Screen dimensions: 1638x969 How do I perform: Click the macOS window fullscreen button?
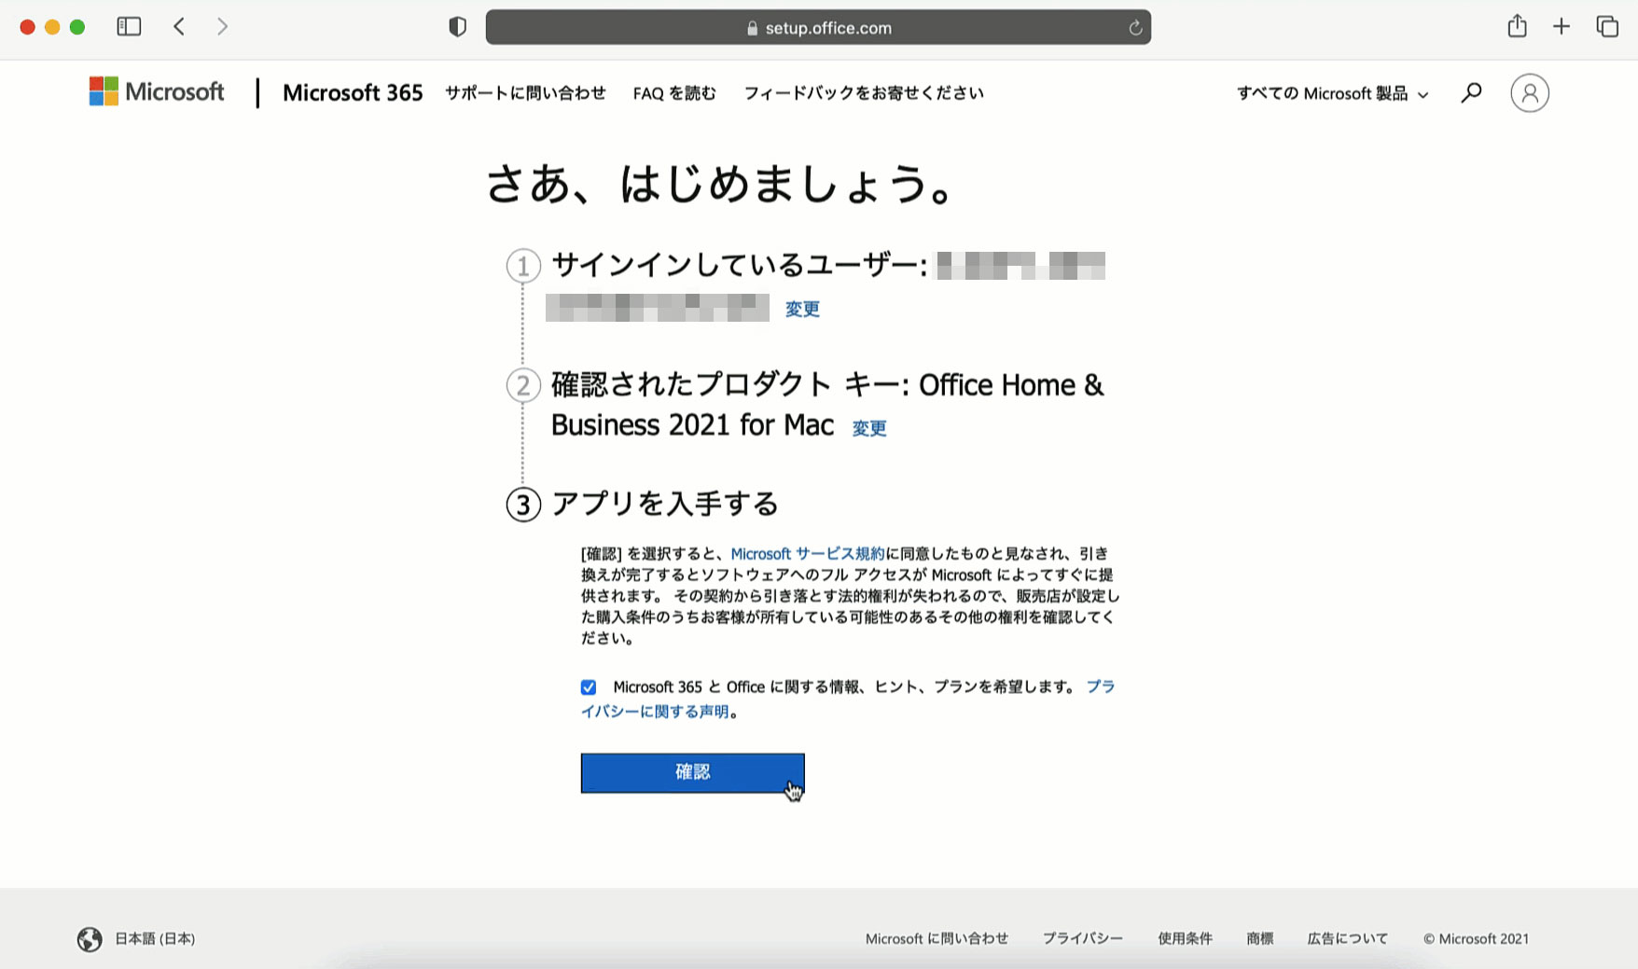point(77,27)
